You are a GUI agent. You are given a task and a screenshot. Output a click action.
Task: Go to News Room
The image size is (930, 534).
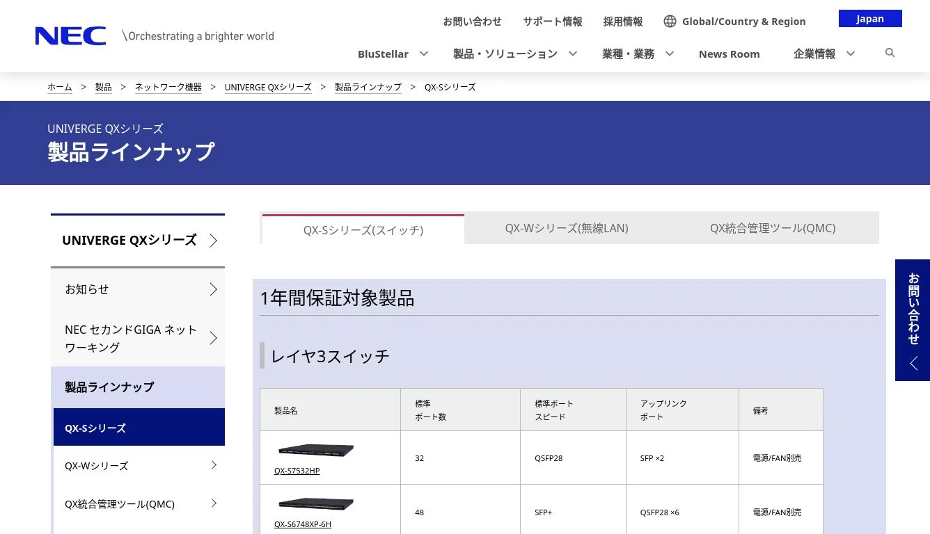729,54
